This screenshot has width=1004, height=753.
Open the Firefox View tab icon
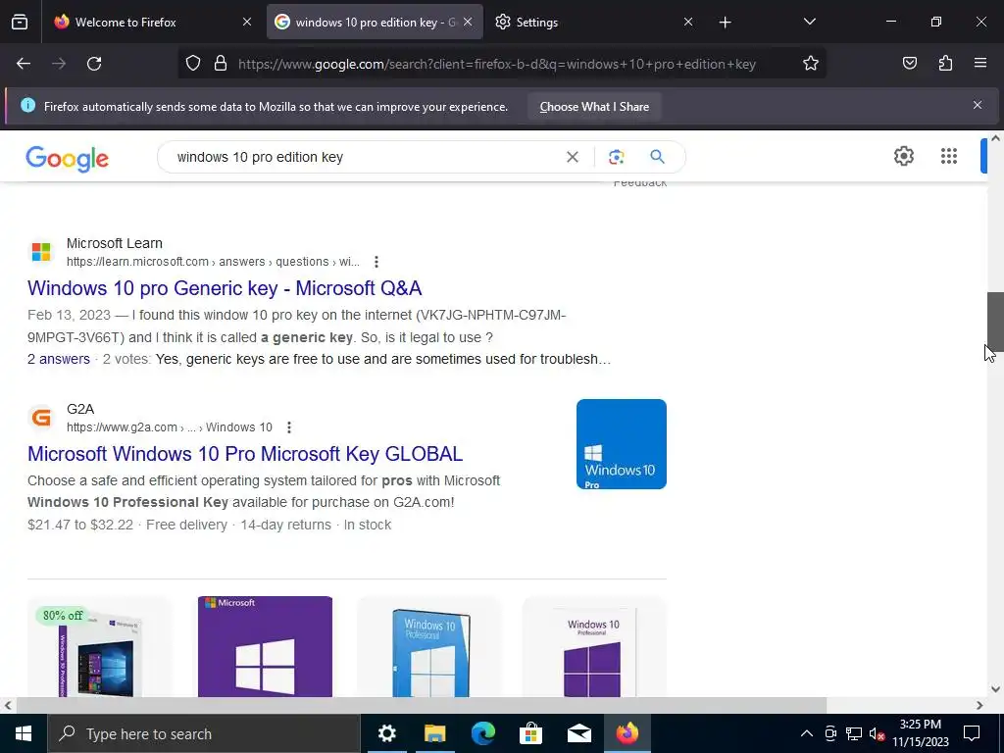coord(20,23)
